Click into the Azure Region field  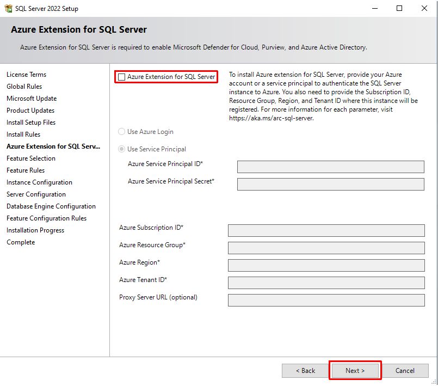click(x=326, y=265)
